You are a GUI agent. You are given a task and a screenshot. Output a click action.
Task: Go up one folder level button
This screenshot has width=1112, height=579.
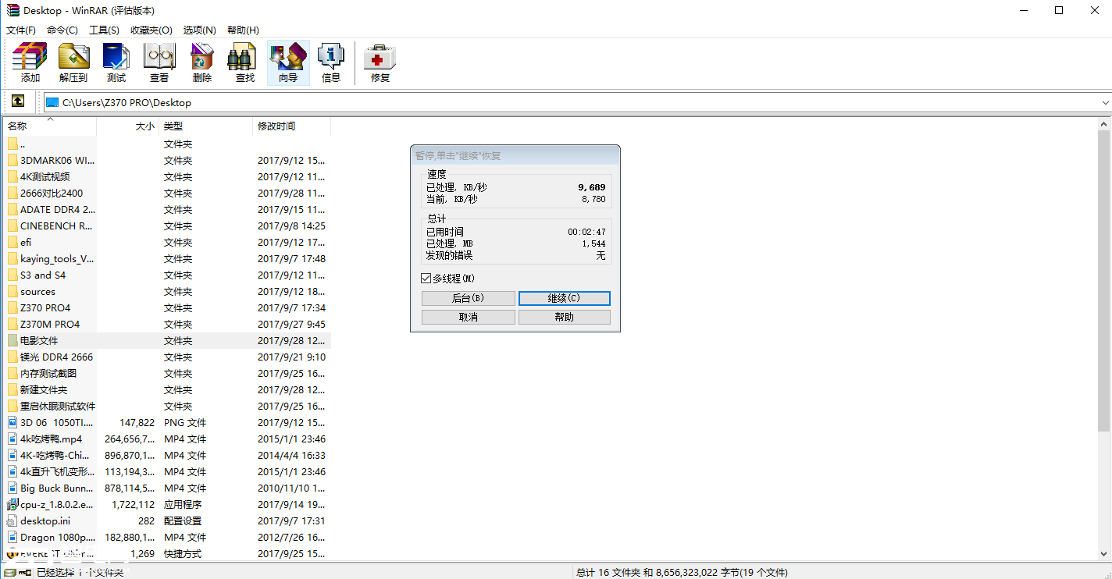tap(18, 101)
